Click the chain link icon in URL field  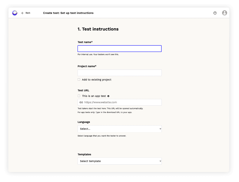pos(81,103)
